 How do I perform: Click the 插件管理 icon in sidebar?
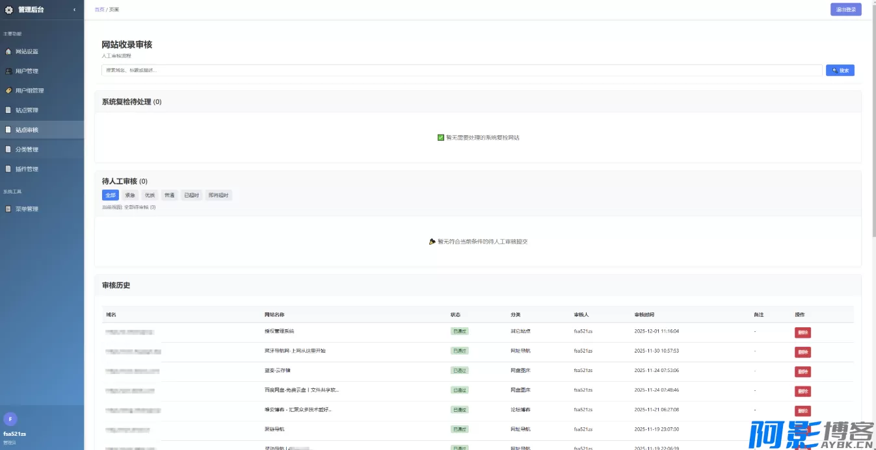(x=8, y=169)
